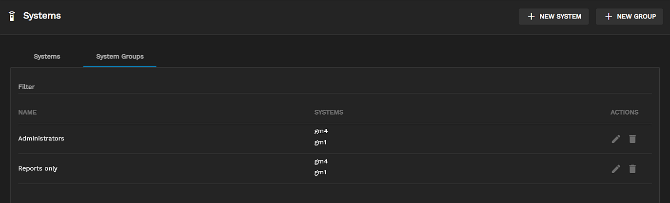Edit the Reports only group
Image resolution: width=670 pixels, height=203 pixels.
(x=616, y=169)
